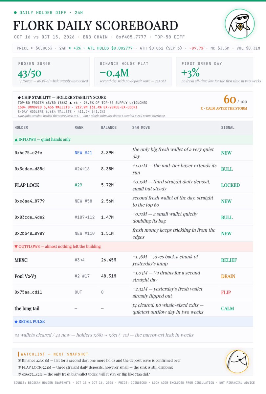
Task: Click the green triangle icon before INFLOWS
Action: (x=16, y=139)
